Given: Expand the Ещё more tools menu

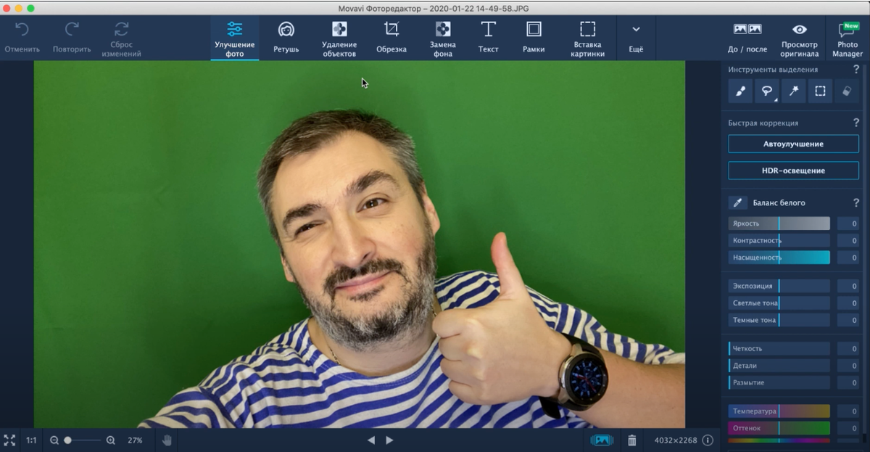Looking at the screenshot, I should 636,38.
